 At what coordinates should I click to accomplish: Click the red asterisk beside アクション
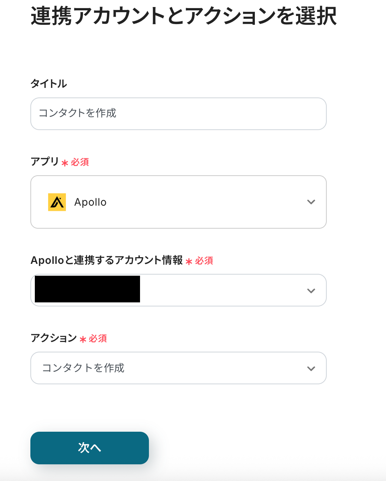tap(83, 339)
